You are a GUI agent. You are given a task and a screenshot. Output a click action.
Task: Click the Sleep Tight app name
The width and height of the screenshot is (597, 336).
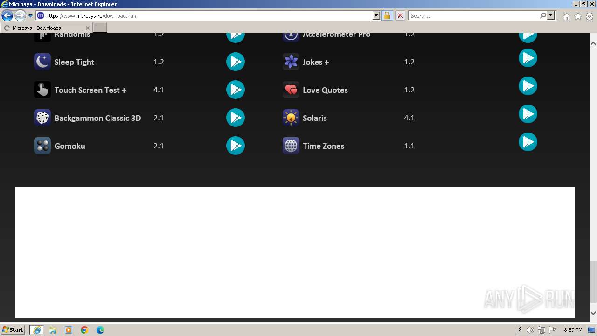[x=74, y=62]
